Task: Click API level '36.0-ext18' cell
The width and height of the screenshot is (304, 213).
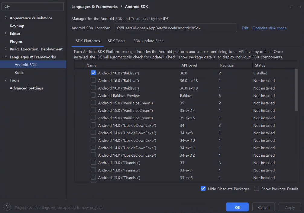Action: click(189, 81)
